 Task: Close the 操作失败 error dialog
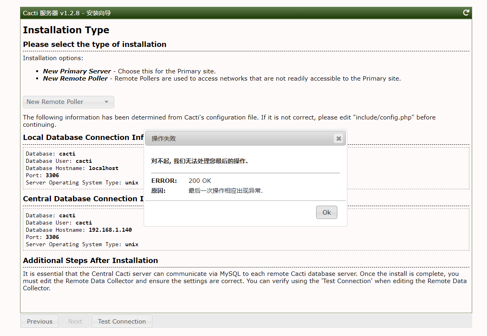click(339, 138)
